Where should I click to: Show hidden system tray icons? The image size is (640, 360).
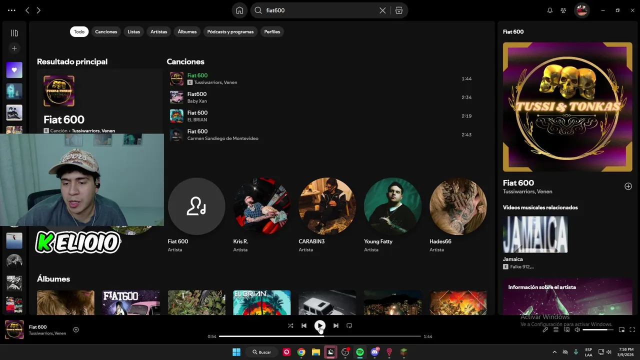click(555, 352)
